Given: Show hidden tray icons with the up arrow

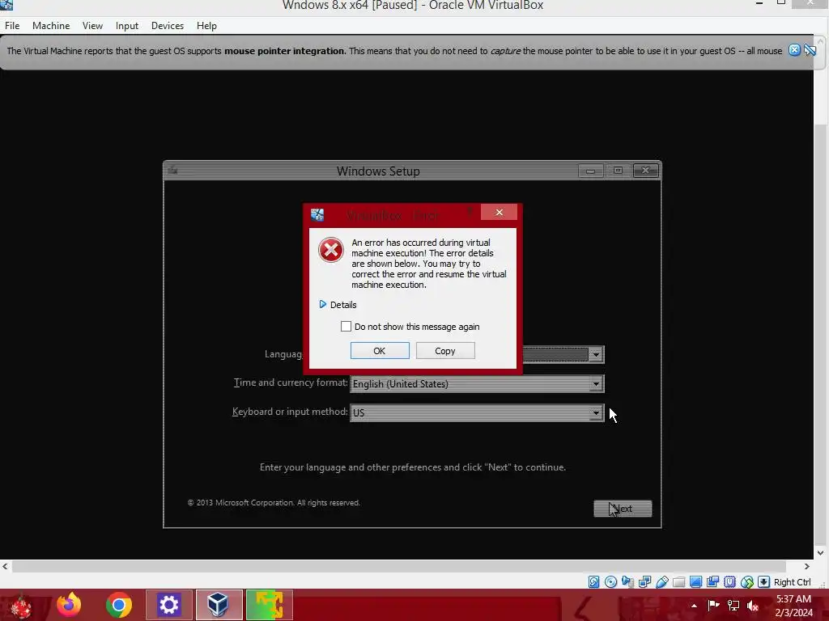Looking at the screenshot, I should 694,606.
